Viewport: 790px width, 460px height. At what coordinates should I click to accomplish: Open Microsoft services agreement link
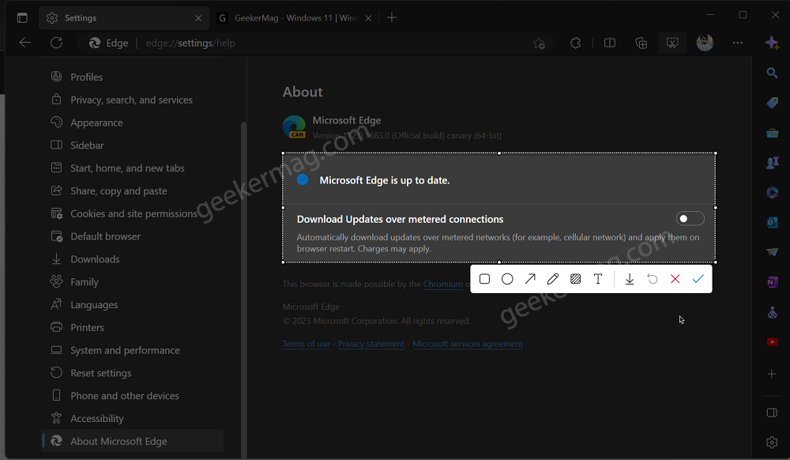point(468,344)
